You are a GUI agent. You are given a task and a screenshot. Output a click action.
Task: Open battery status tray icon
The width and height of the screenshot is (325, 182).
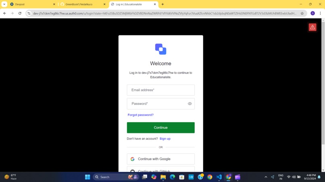coord(299,177)
